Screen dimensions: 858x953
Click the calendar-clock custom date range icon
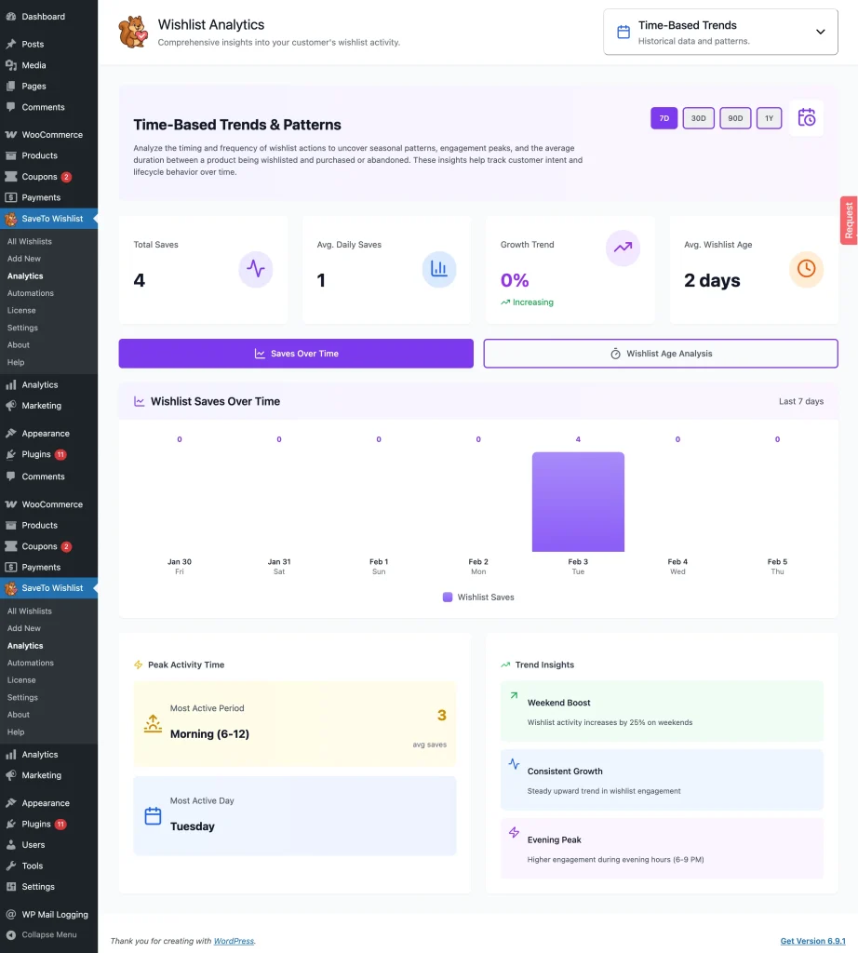[806, 118]
